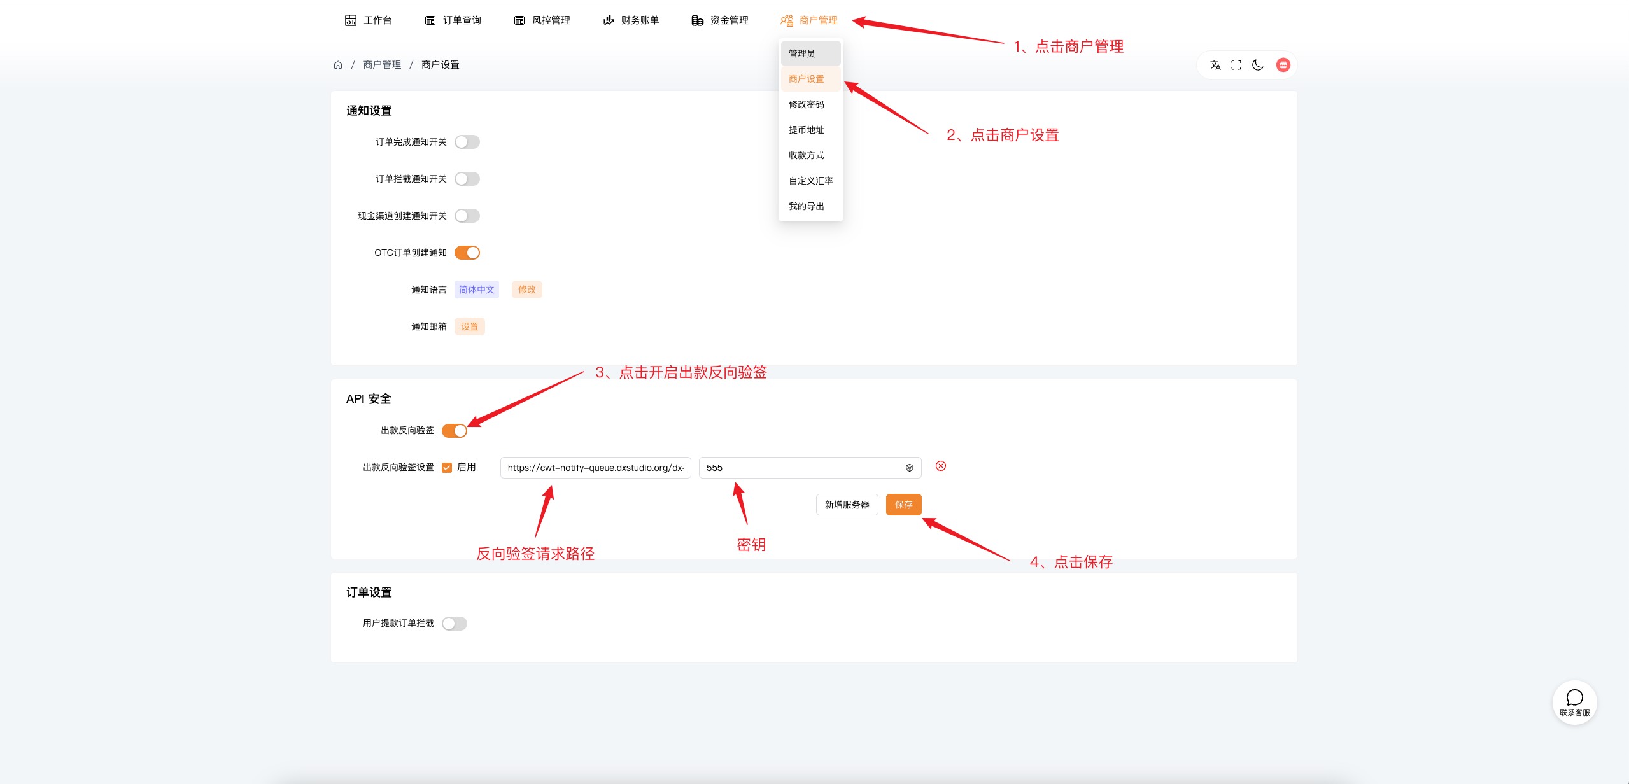1629x784 pixels.
Task: Open the 联系客服 chat bubble
Action: coord(1574,702)
